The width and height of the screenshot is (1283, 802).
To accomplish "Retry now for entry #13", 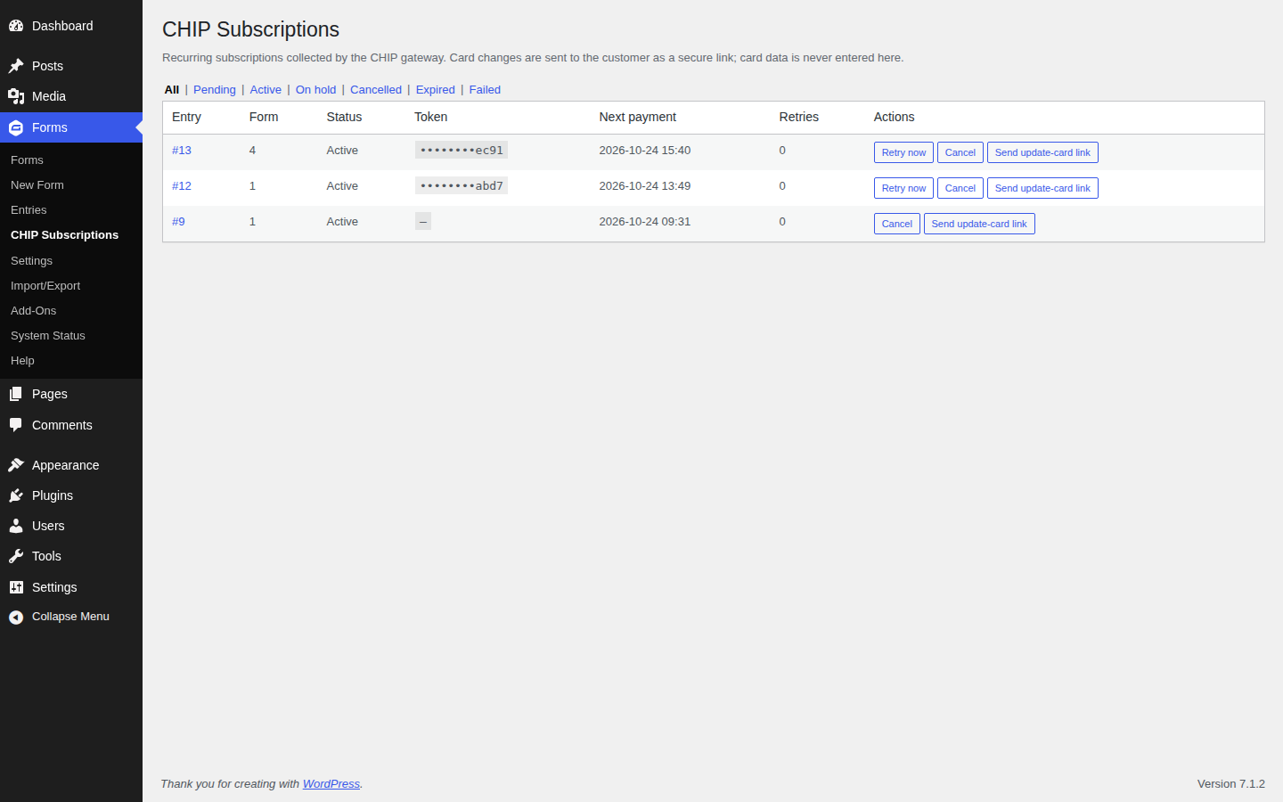I will pos(903,152).
